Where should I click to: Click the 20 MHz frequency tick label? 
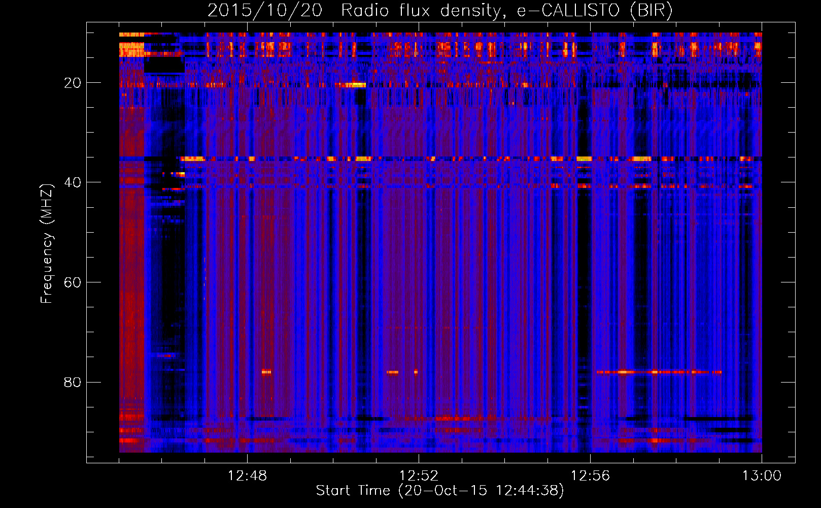click(x=73, y=83)
